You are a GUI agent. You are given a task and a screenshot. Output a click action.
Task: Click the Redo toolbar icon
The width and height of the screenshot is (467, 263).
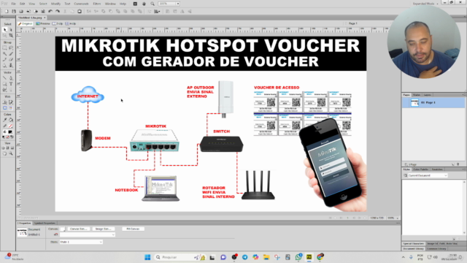(x=58, y=12)
